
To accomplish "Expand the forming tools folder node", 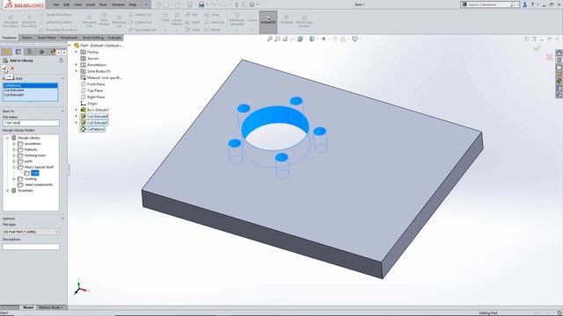I will point(14,155).
